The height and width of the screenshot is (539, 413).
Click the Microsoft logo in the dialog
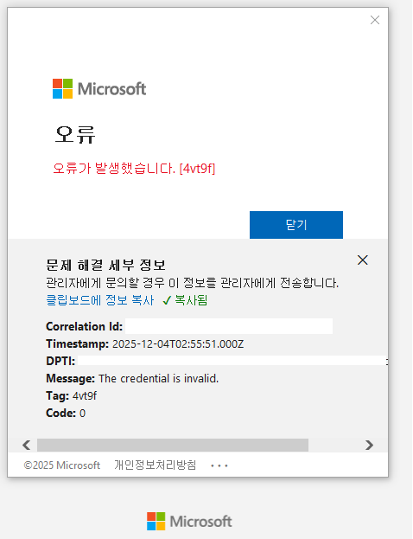coord(99,89)
